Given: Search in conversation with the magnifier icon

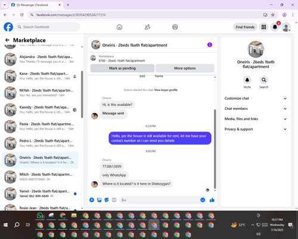Looking at the screenshot, I should point(264,80).
